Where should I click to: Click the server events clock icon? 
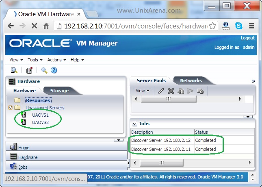coord(200,91)
